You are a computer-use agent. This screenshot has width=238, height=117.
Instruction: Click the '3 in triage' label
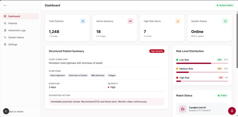pyautogui.click(x=101, y=36)
